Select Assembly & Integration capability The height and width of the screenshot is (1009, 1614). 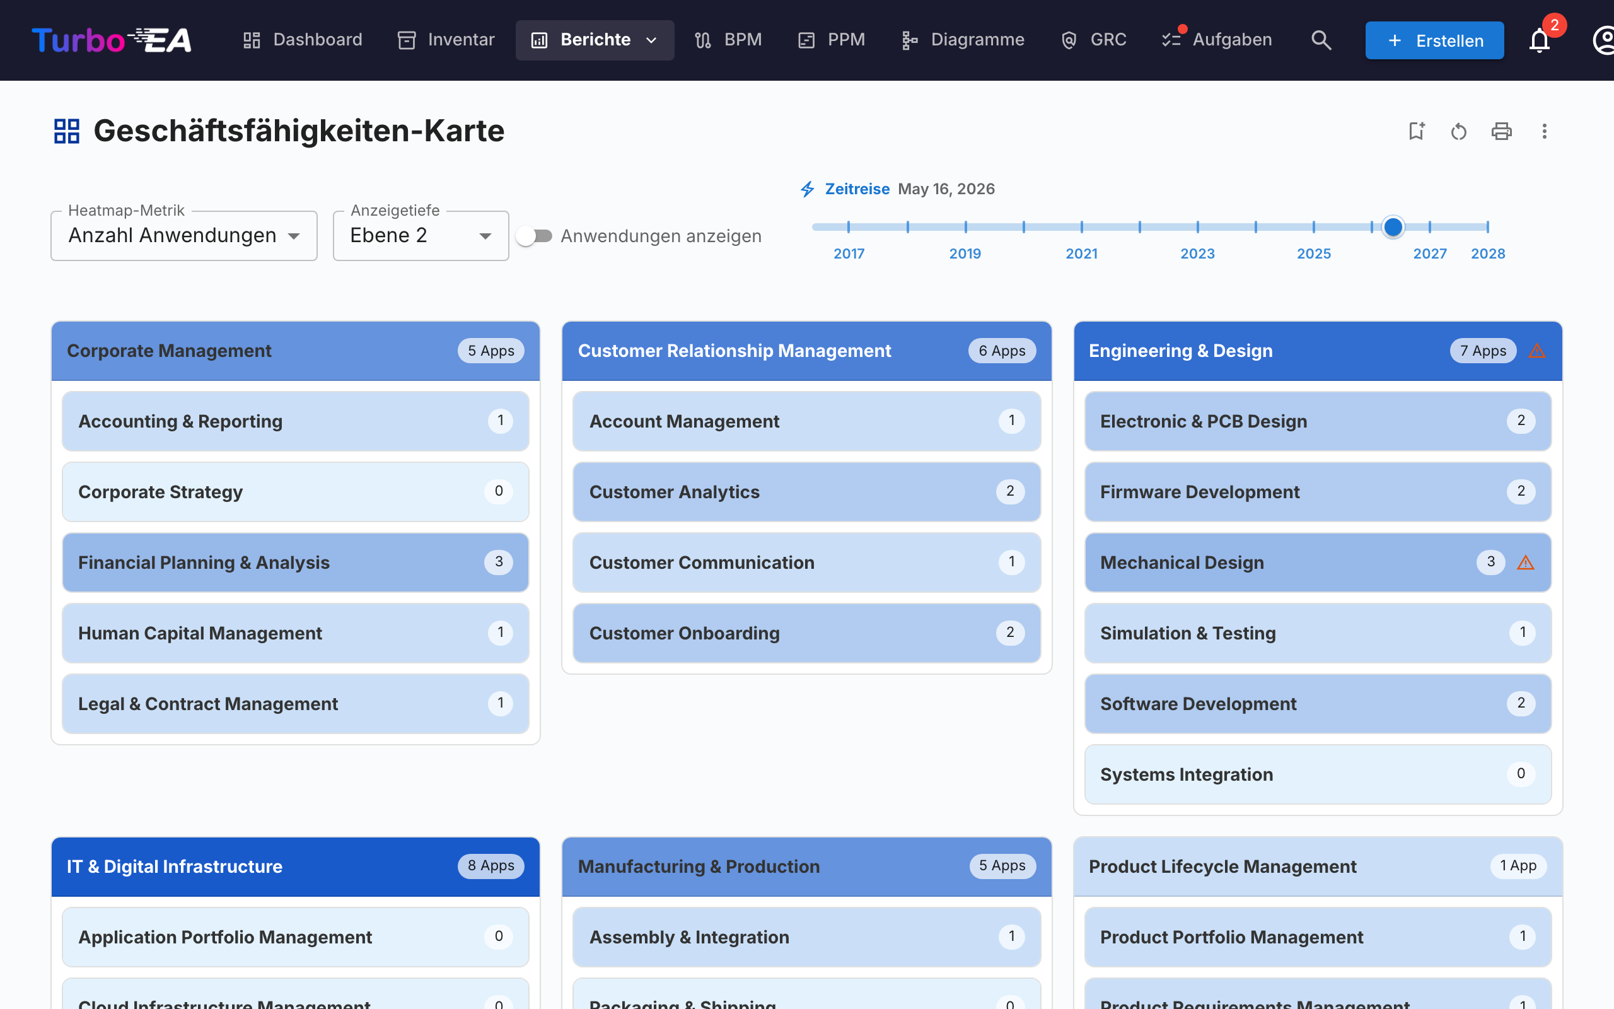[806, 937]
